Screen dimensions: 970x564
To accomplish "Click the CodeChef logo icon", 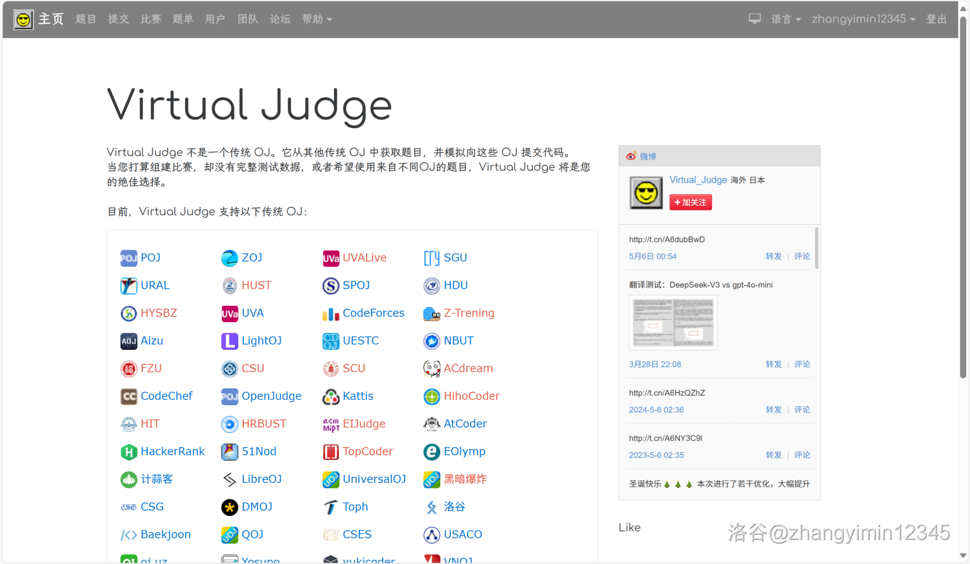I will coord(129,396).
